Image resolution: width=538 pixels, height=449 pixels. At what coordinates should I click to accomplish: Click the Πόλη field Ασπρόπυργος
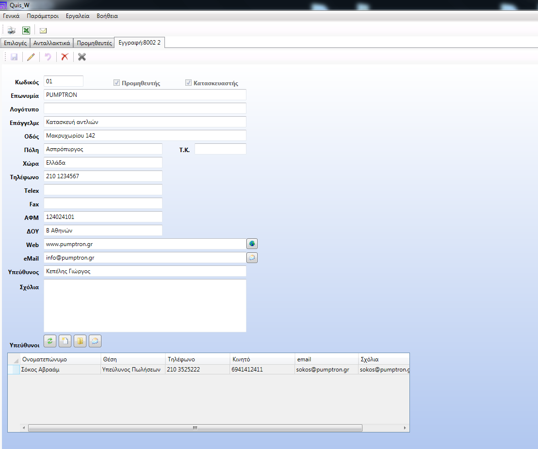point(103,149)
